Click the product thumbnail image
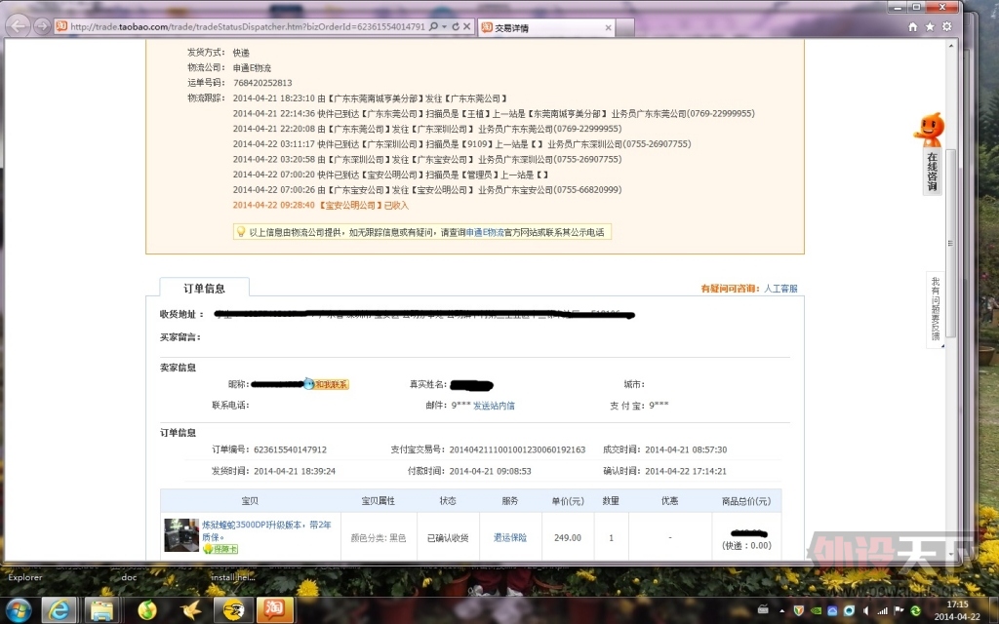 (x=181, y=535)
